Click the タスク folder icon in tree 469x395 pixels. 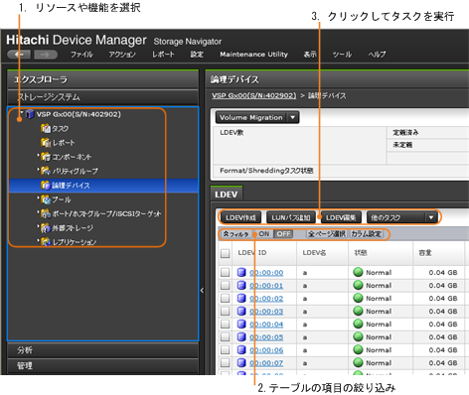click(46, 128)
